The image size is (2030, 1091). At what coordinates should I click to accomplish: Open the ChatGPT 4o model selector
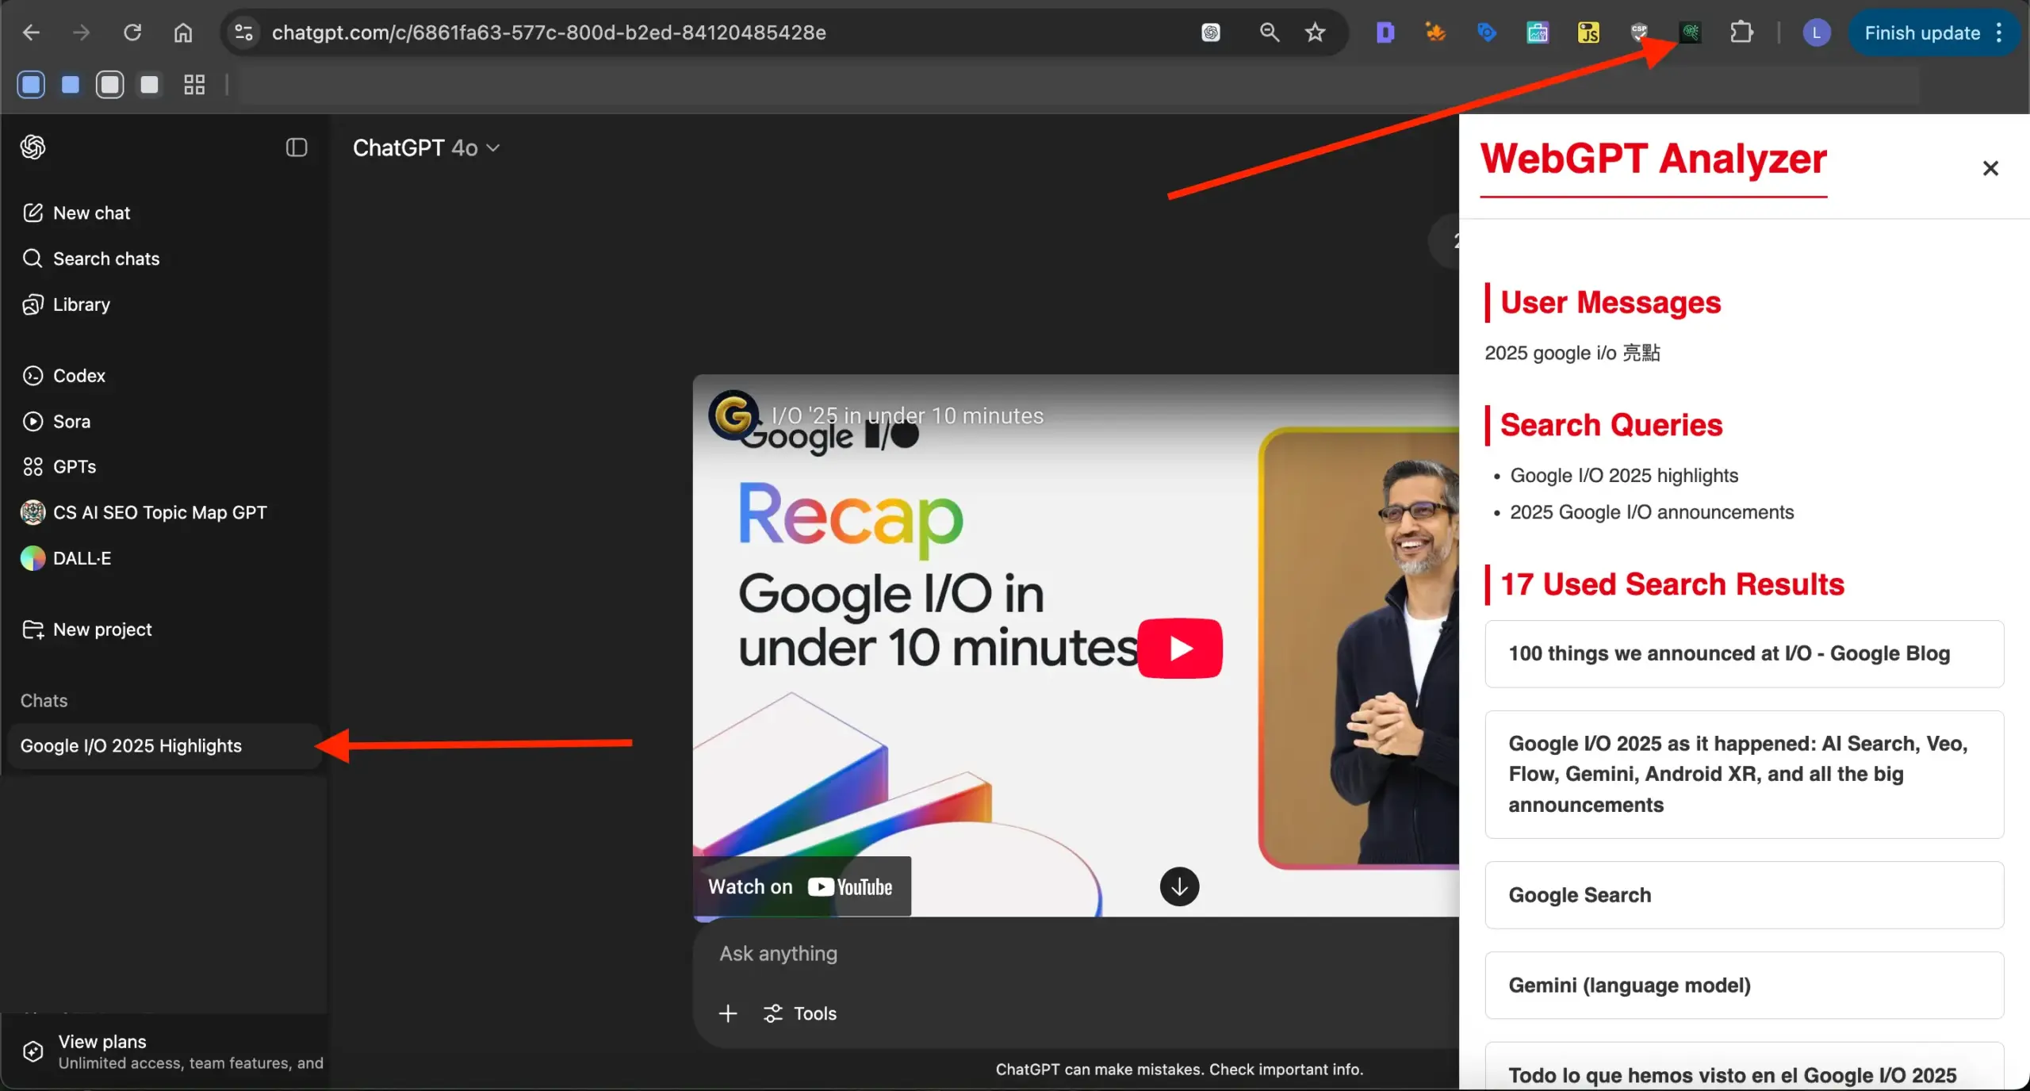tap(426, 148)
